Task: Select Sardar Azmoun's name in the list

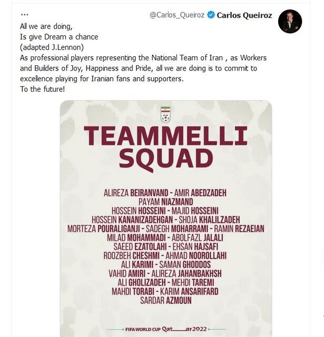Action: tap(166, 300)
